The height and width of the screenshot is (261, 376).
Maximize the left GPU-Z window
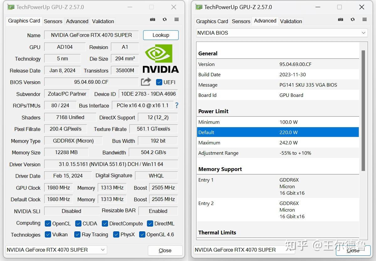pyautogui.click(x=152, y=7)
